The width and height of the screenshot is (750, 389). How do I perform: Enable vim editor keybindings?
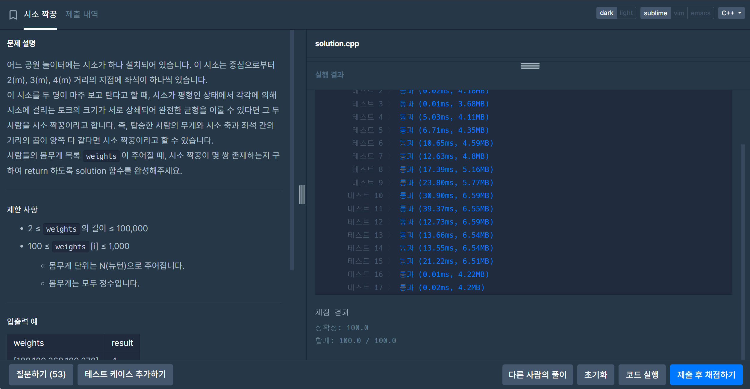point(679,13)
